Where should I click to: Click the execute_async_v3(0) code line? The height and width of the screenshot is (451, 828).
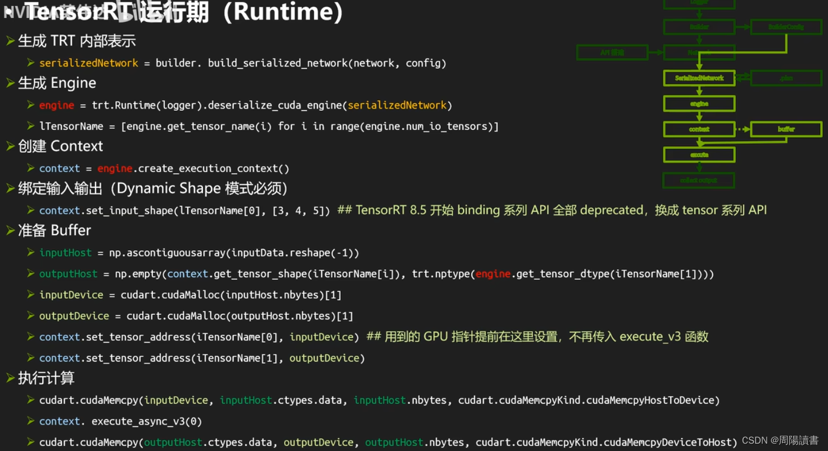(120, 421)
